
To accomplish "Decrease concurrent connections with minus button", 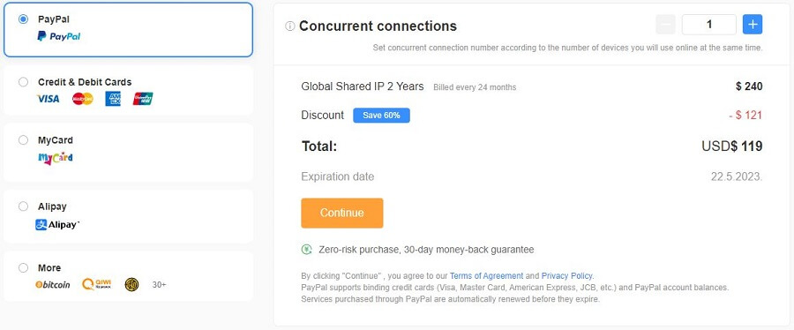I will point(665,25).
